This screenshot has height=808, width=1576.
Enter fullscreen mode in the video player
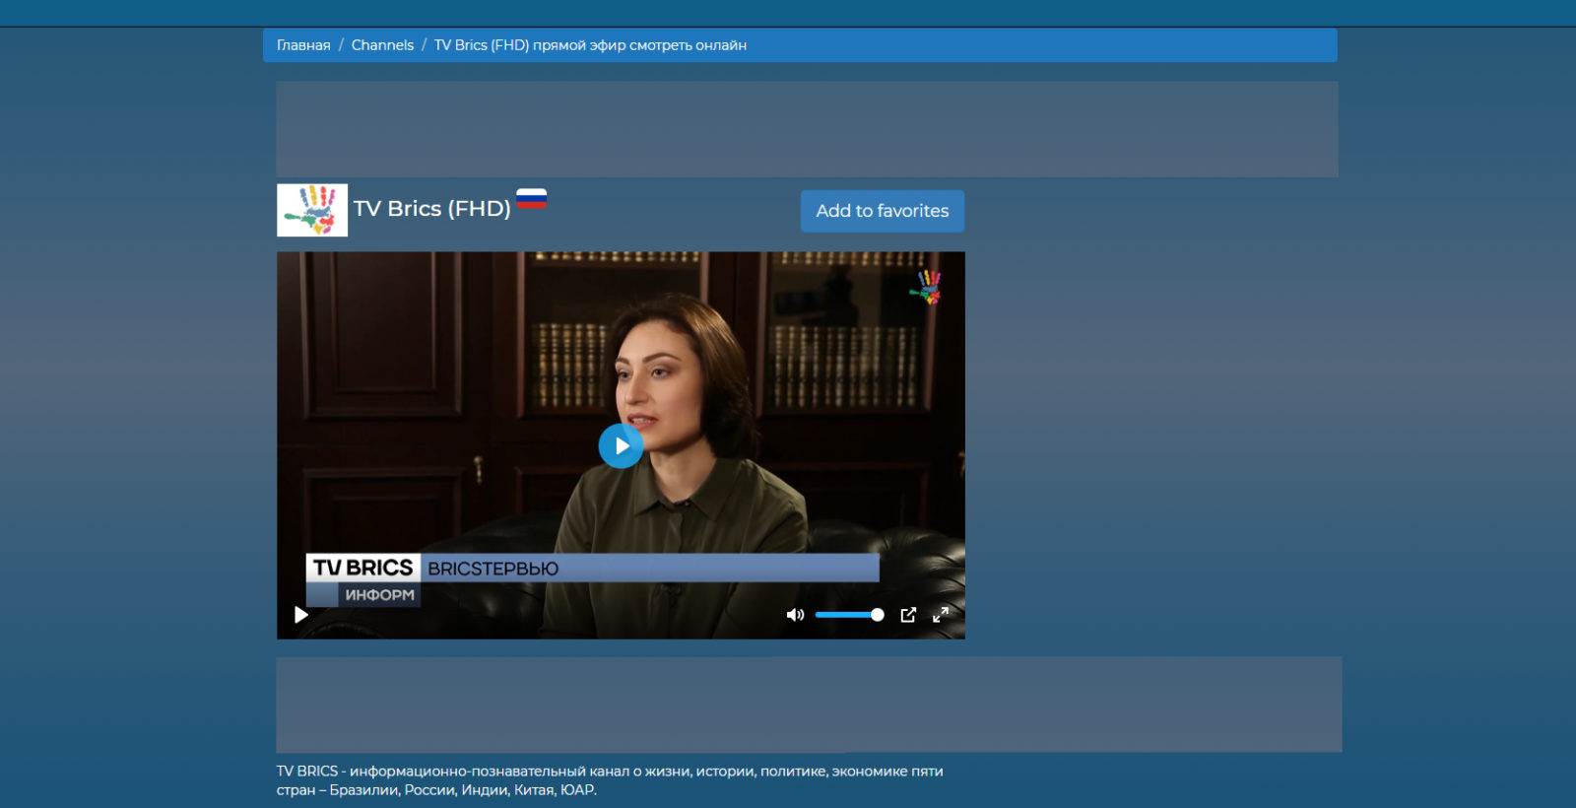pyautogui.click(x=941, y=615)
